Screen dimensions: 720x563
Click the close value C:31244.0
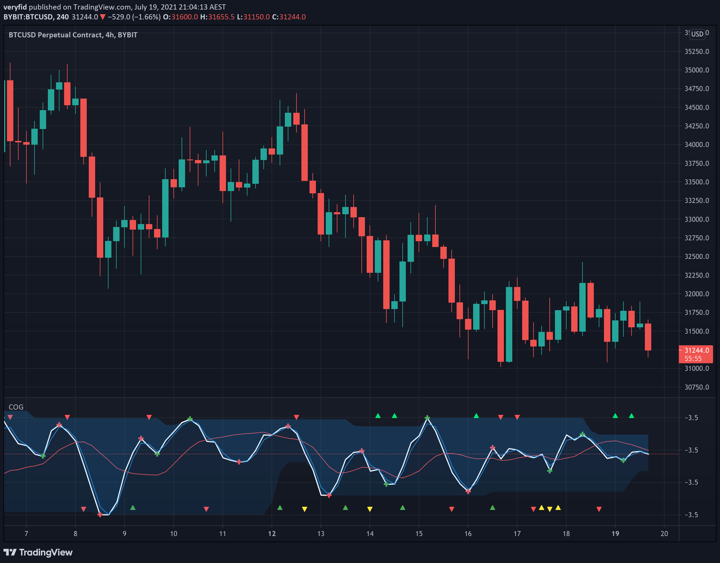(x=289, y=17)
